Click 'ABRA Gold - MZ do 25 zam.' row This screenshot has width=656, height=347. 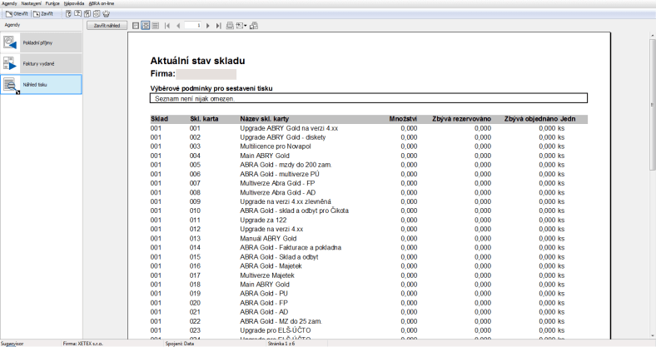point(281,321)
